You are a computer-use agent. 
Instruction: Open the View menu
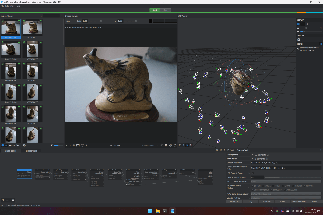pyautogui.click(x=12, y=6)
